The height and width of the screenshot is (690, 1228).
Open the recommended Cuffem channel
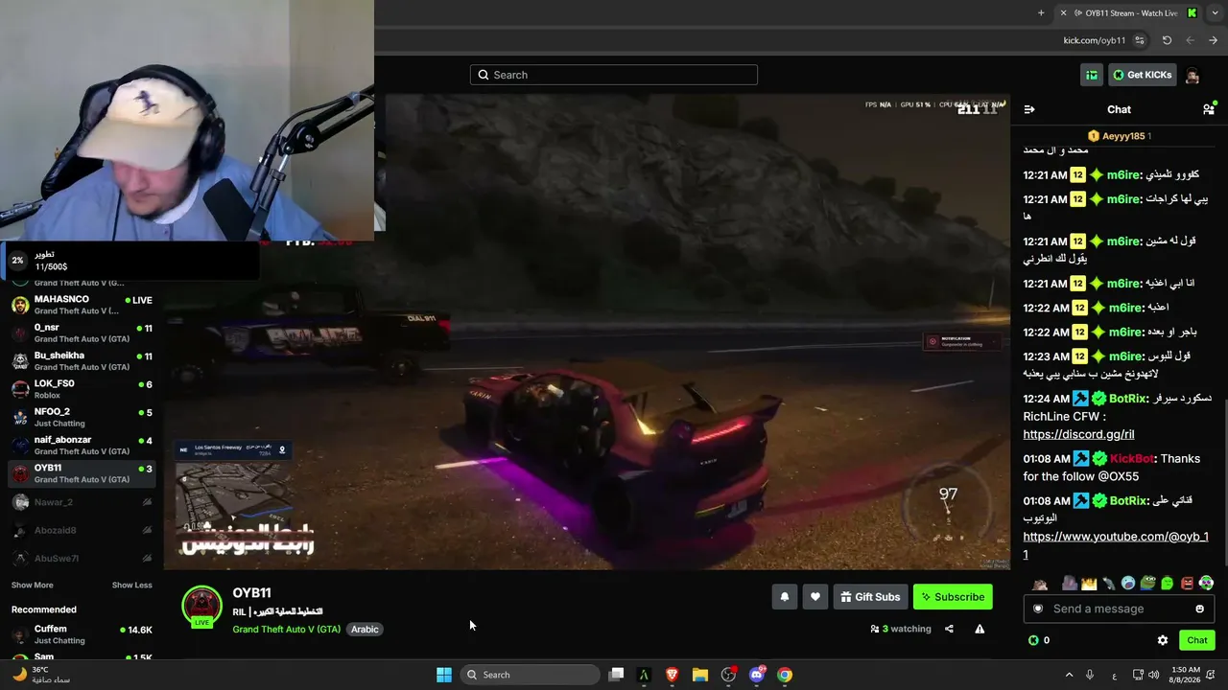(x=82, y=634)
